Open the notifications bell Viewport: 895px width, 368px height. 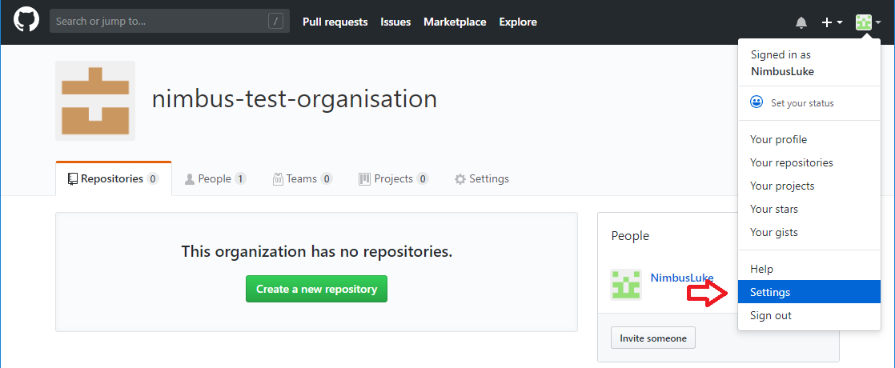pos(801,22)
